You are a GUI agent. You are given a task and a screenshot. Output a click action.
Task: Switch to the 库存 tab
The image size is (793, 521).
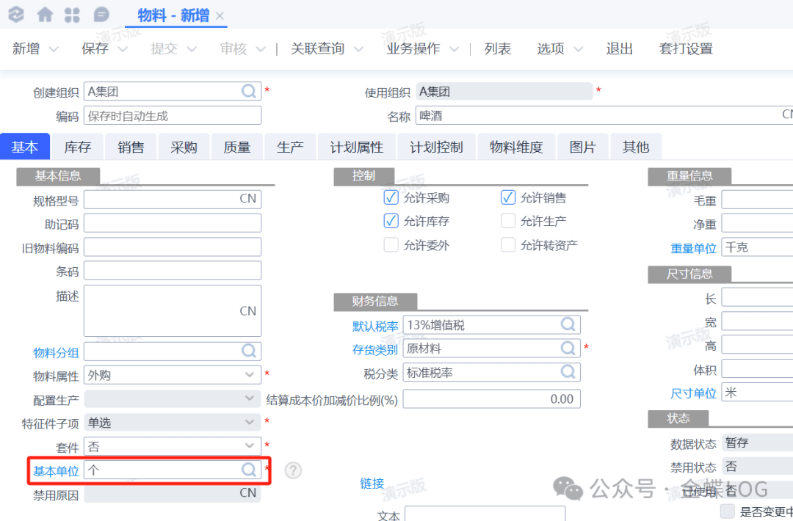pyautogui.click(x=77, y=147)
